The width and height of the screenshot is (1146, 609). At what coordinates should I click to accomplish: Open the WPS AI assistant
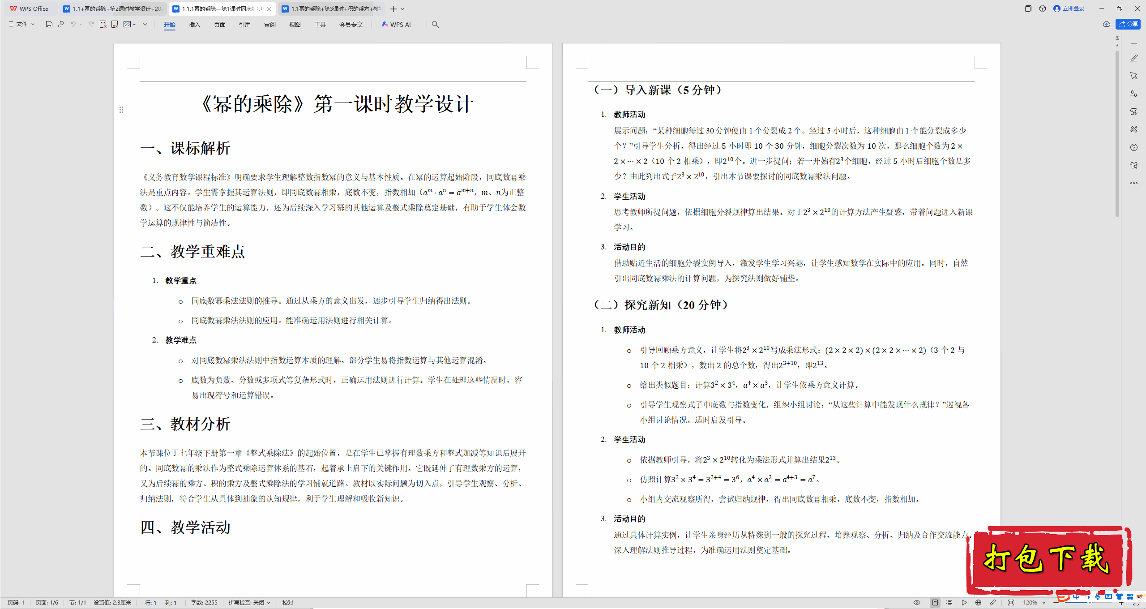(x=396, y=24)
